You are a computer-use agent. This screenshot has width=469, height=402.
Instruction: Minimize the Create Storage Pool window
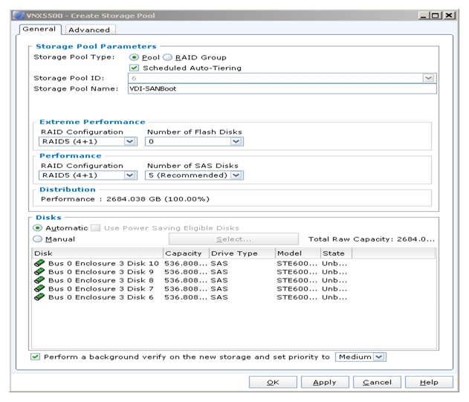coord(423,16)
